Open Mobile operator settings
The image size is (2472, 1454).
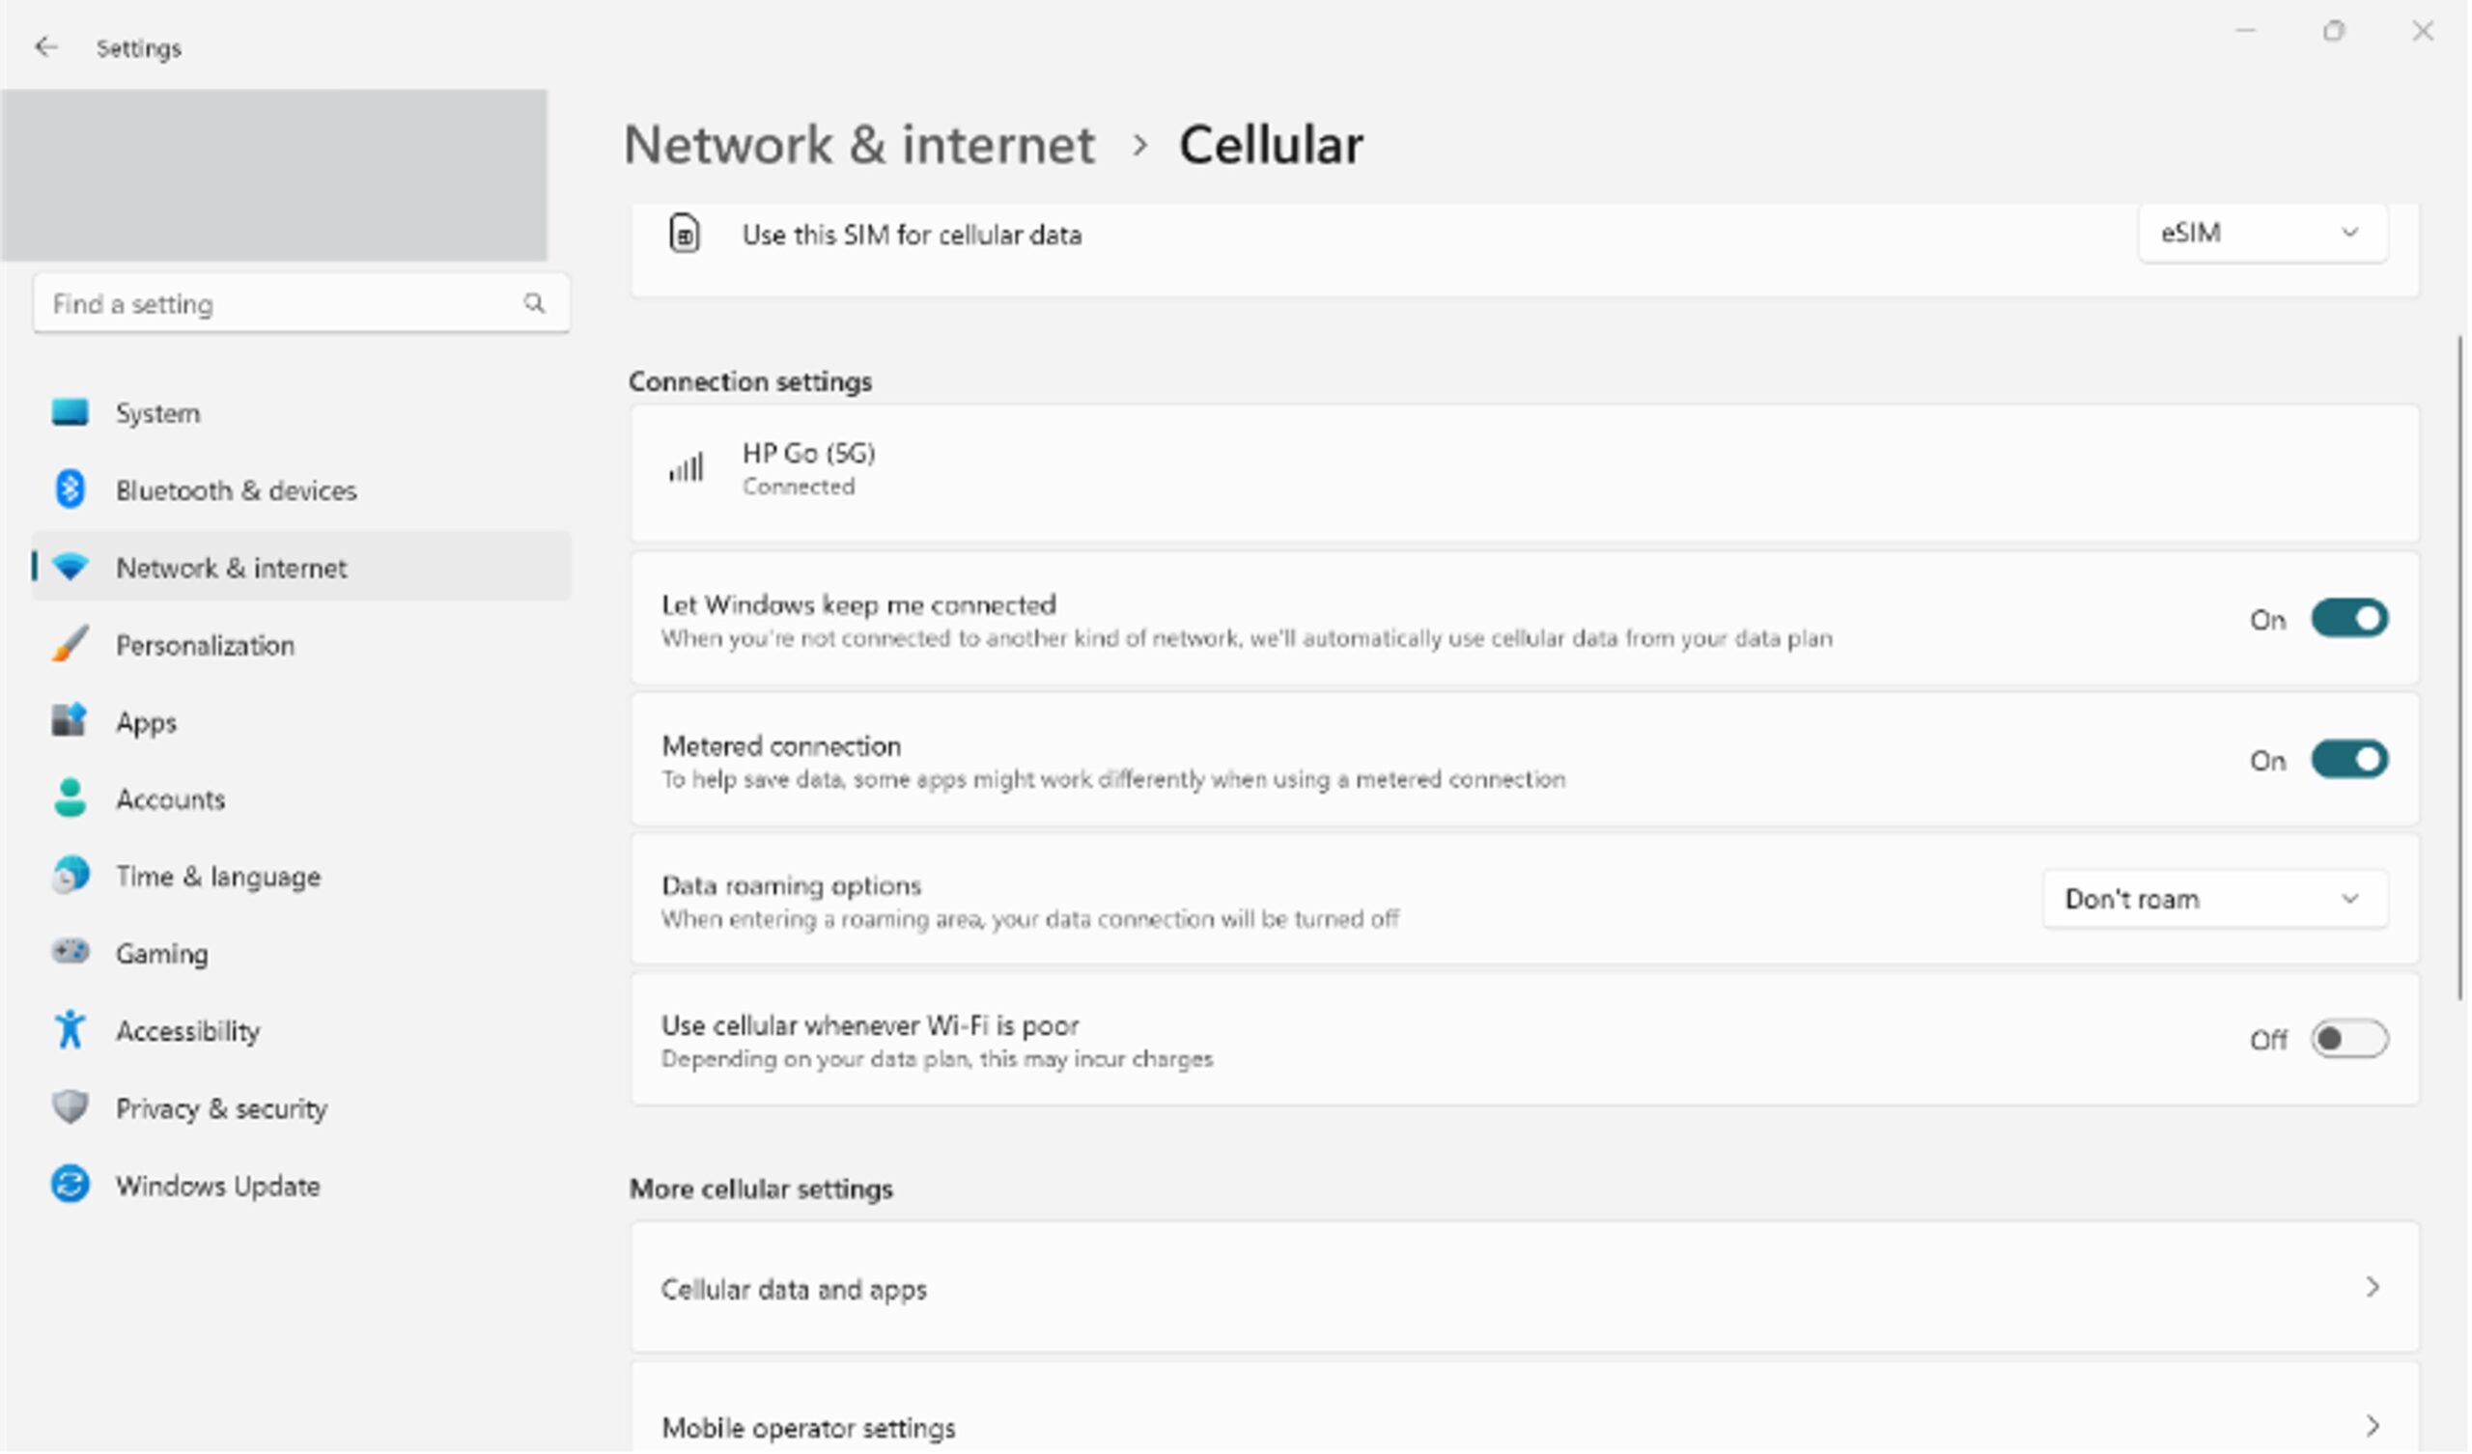coord(1524,1426)
